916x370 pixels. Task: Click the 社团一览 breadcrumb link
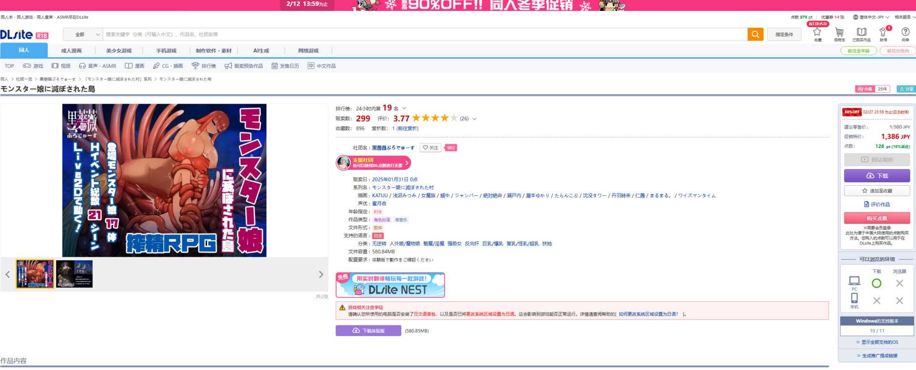click(24, 79)
